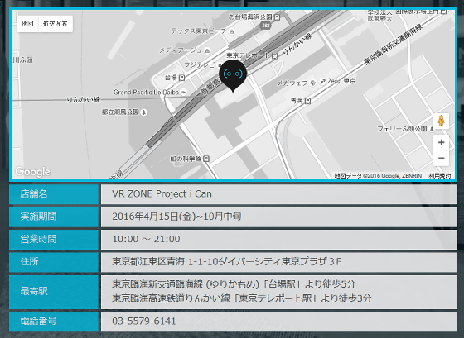
Task: Click the りんかい線「東京テレポート駅」 access line
Action: coord(242,298)
